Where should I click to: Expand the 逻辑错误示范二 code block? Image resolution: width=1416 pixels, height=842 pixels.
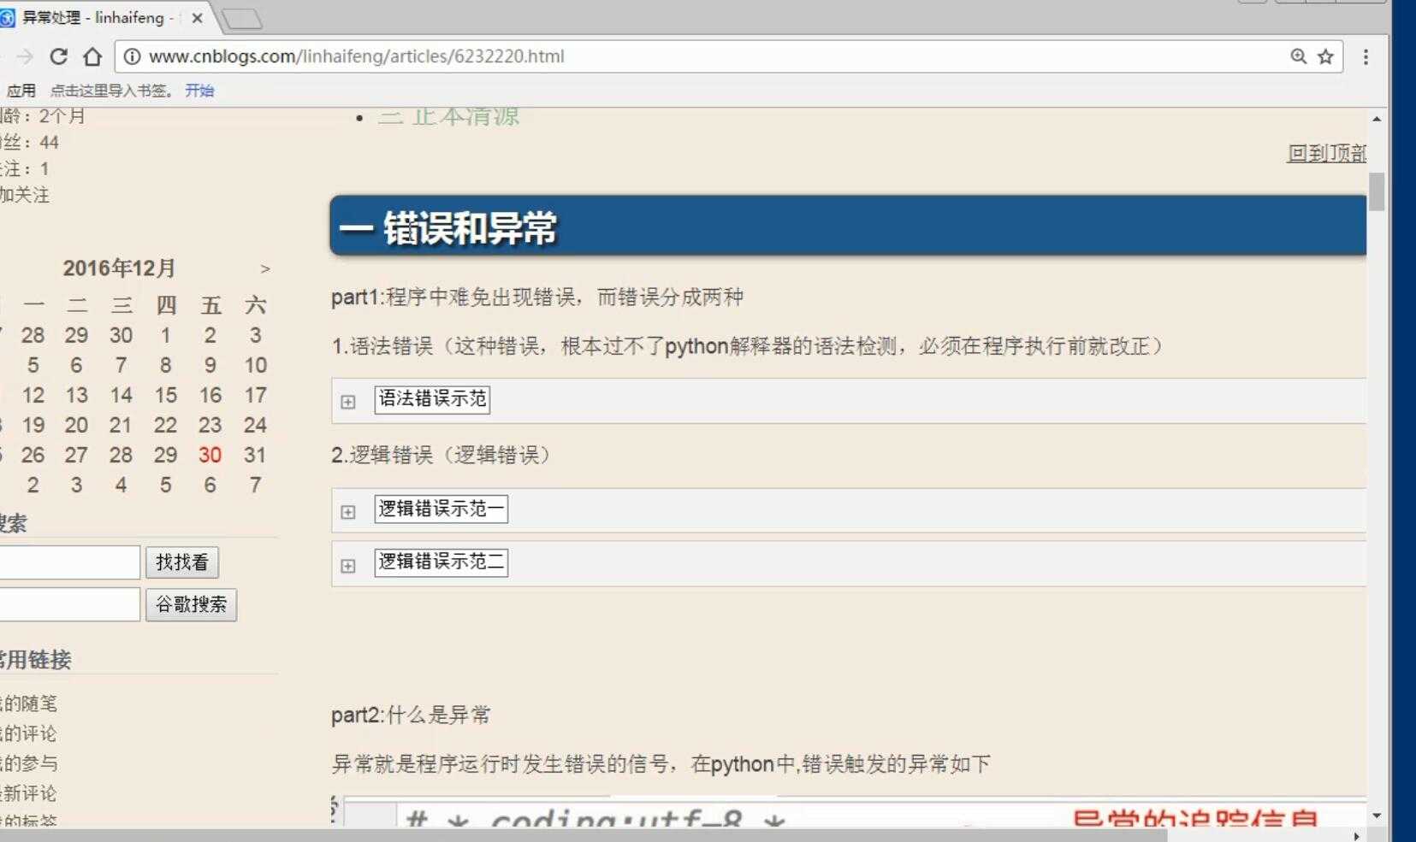[347, 565]
